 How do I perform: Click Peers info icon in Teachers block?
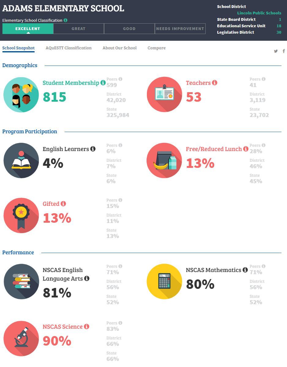point(263,79)
